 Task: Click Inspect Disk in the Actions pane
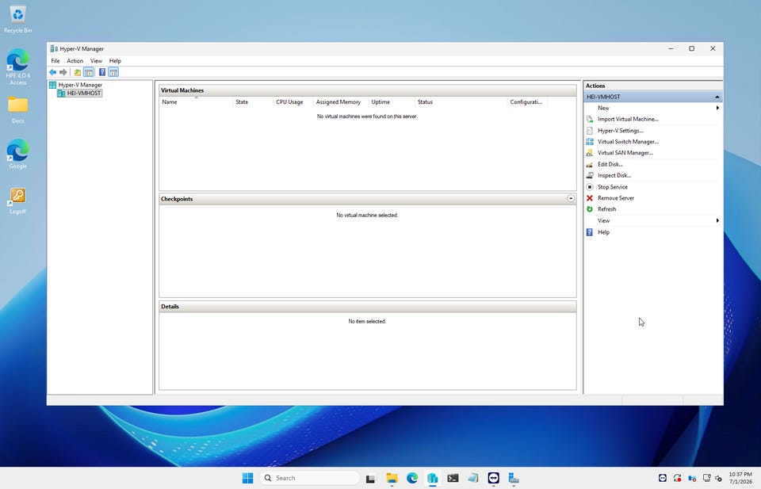[614, 176]
